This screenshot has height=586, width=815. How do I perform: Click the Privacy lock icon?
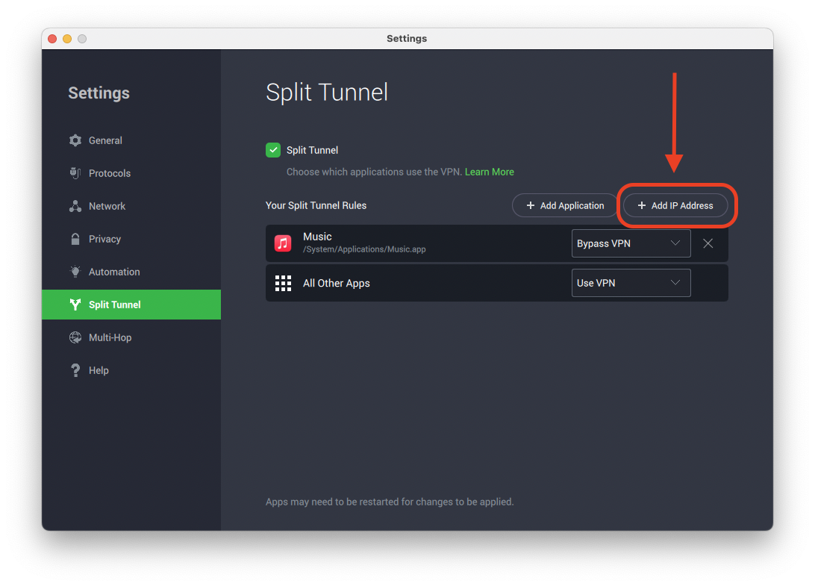point(75,239)
